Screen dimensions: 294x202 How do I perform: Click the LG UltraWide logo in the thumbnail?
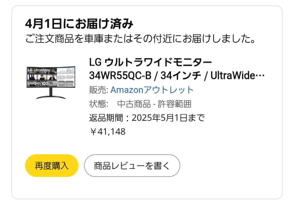[x=39, y=70]
